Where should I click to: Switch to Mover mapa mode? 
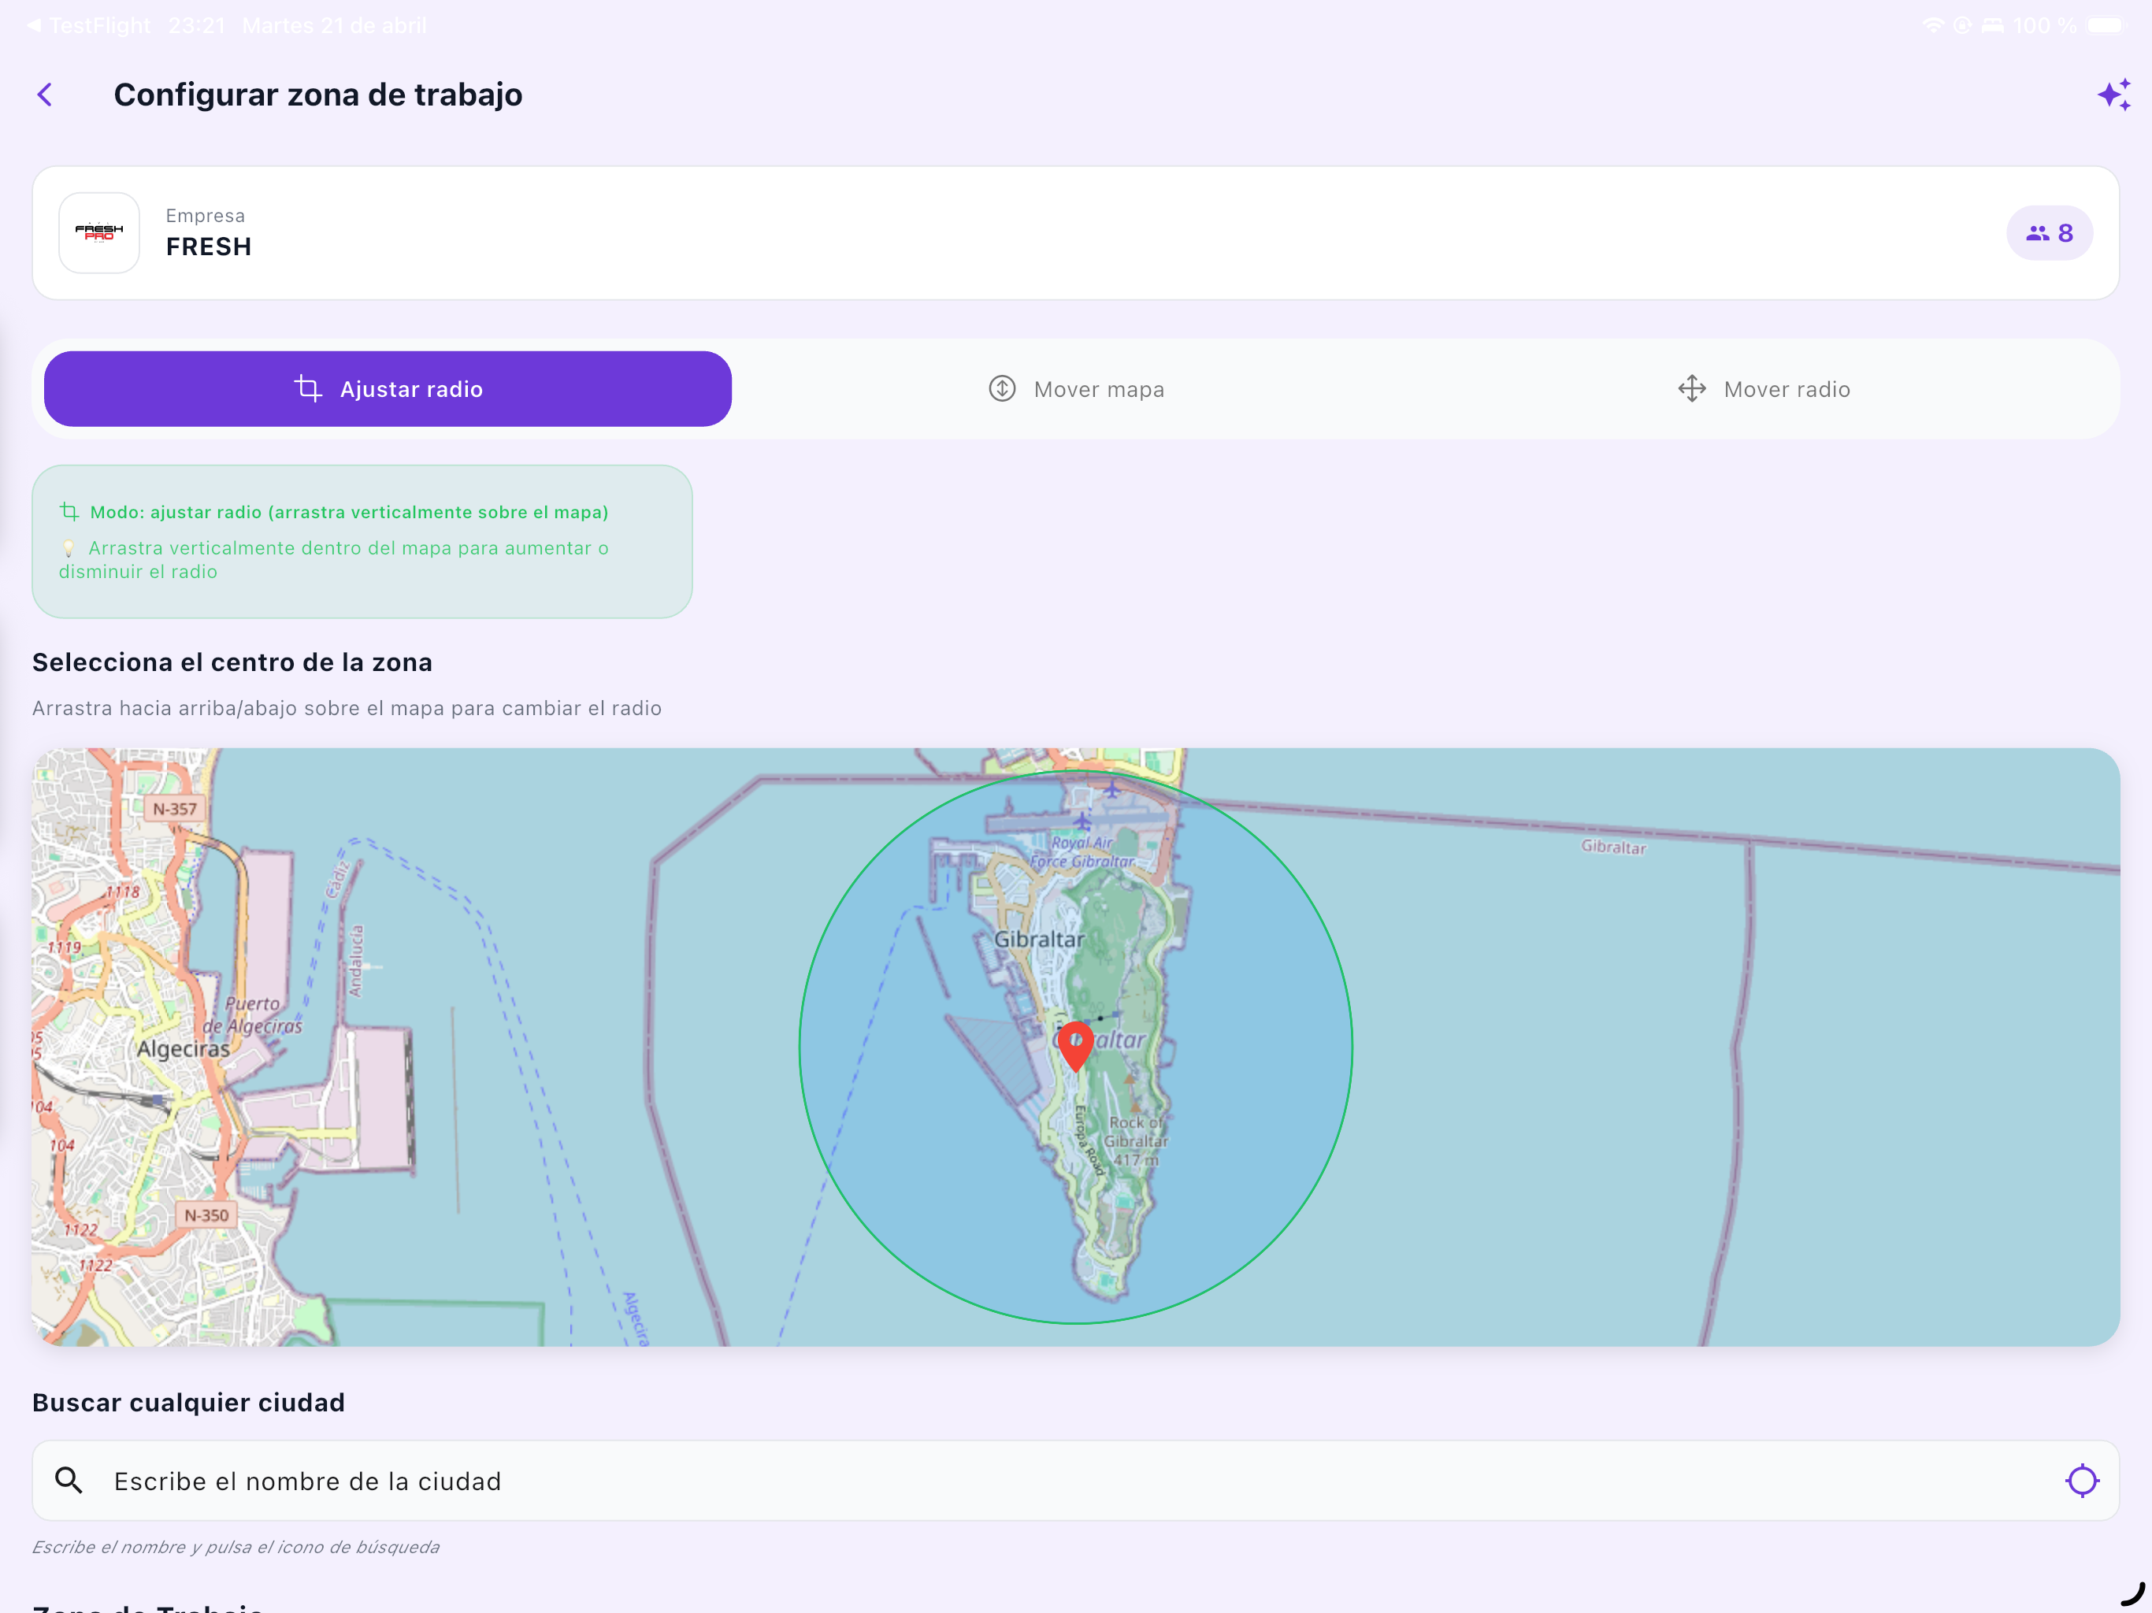coord(1076,389)
